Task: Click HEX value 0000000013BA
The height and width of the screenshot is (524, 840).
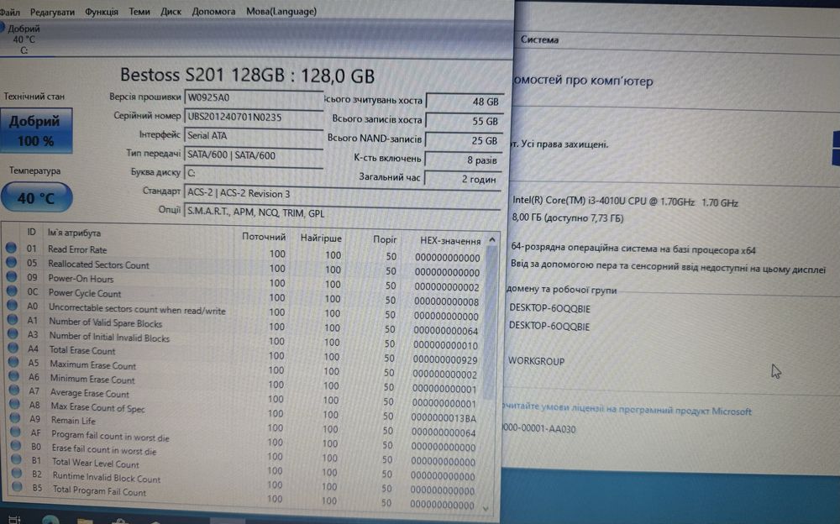Action: point(444,418)
